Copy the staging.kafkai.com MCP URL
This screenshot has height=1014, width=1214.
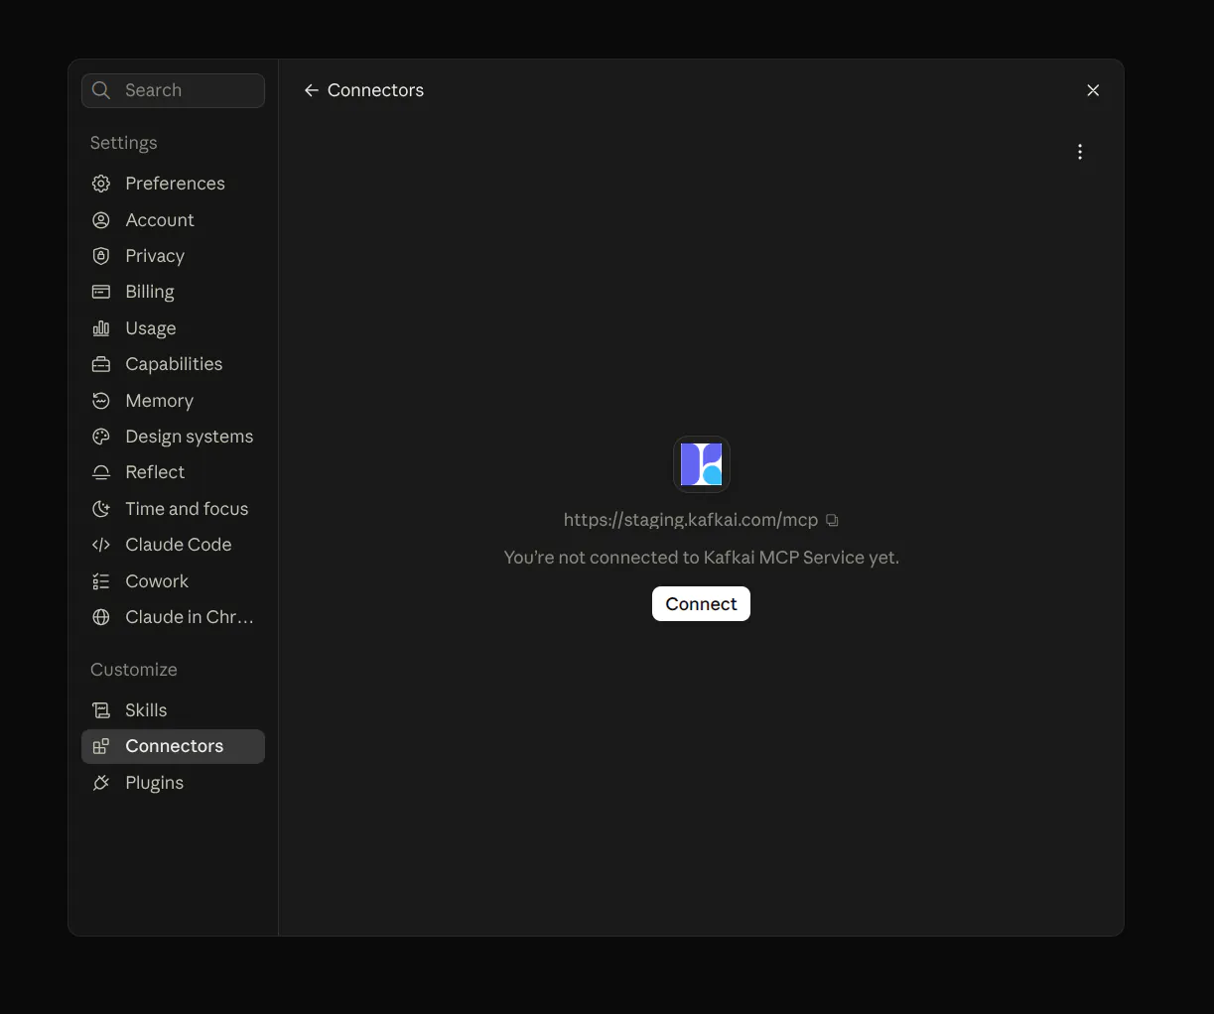tap(833, 520)
